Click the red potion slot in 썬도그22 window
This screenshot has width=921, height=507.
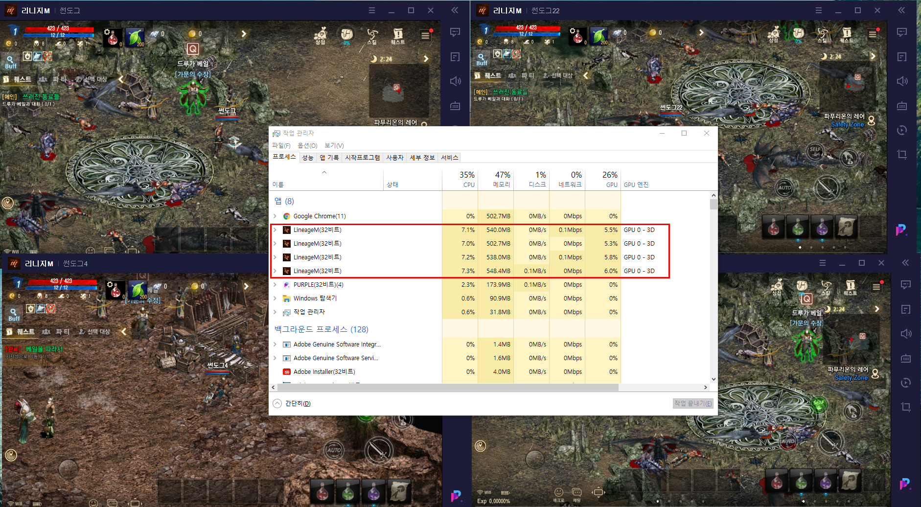(774, 227)
